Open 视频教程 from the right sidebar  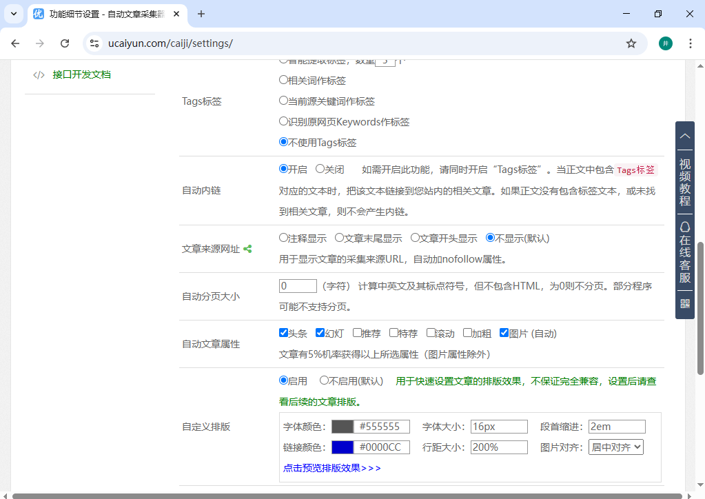(x=684, y=183)
